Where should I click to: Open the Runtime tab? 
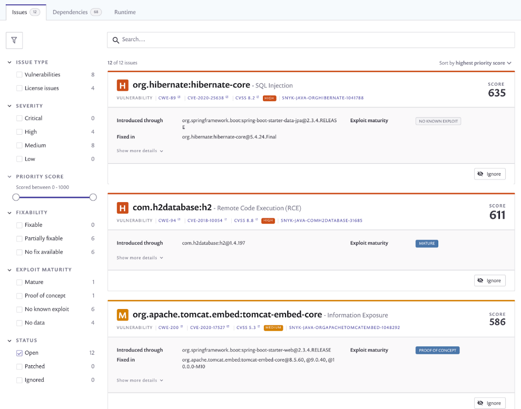click(125, 12)
